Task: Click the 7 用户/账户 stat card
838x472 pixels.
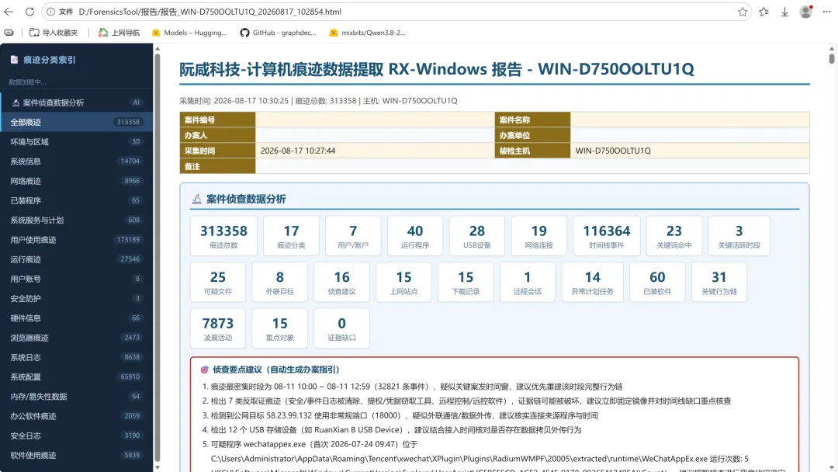Action: [353, 236]
